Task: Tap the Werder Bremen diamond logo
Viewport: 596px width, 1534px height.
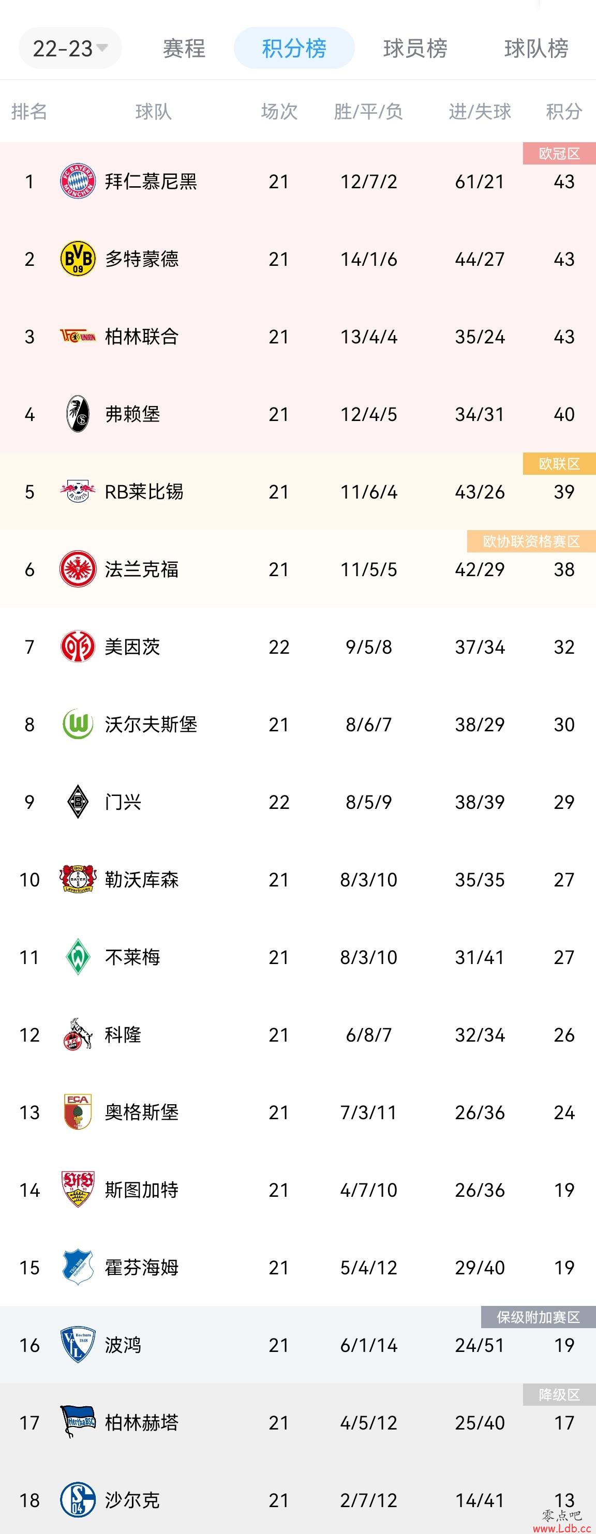Action: coord(78,957)
